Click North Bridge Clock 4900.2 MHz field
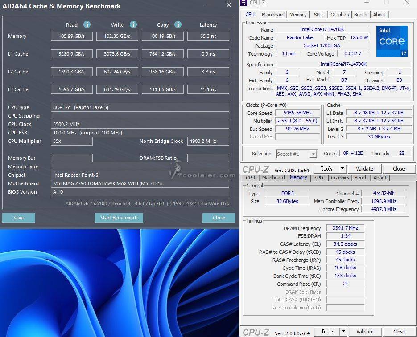 (x=208, y=141)
